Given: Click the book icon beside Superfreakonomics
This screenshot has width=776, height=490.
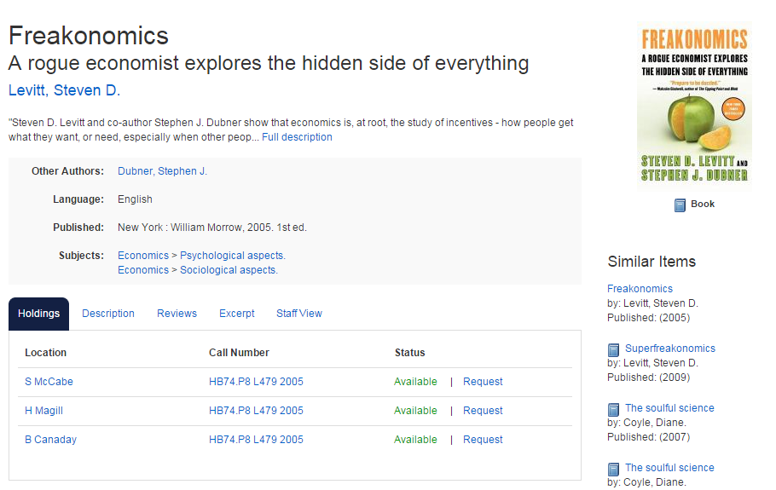Looking at the screenshot, I should [613, 350].
